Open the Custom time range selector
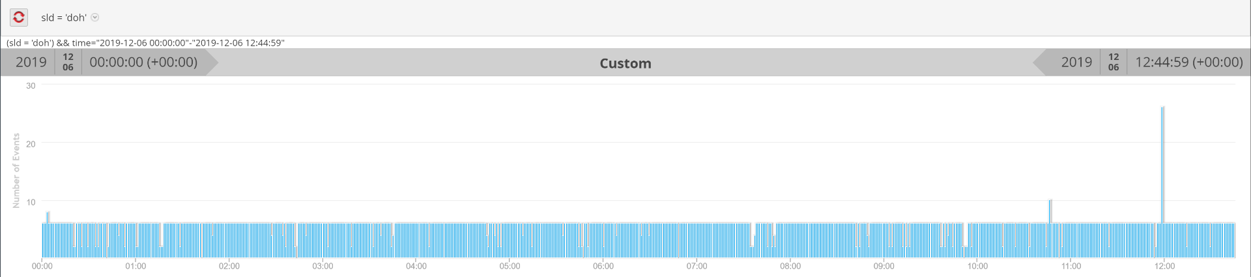This screenshot has width=1251, height=277. point(625,63)
